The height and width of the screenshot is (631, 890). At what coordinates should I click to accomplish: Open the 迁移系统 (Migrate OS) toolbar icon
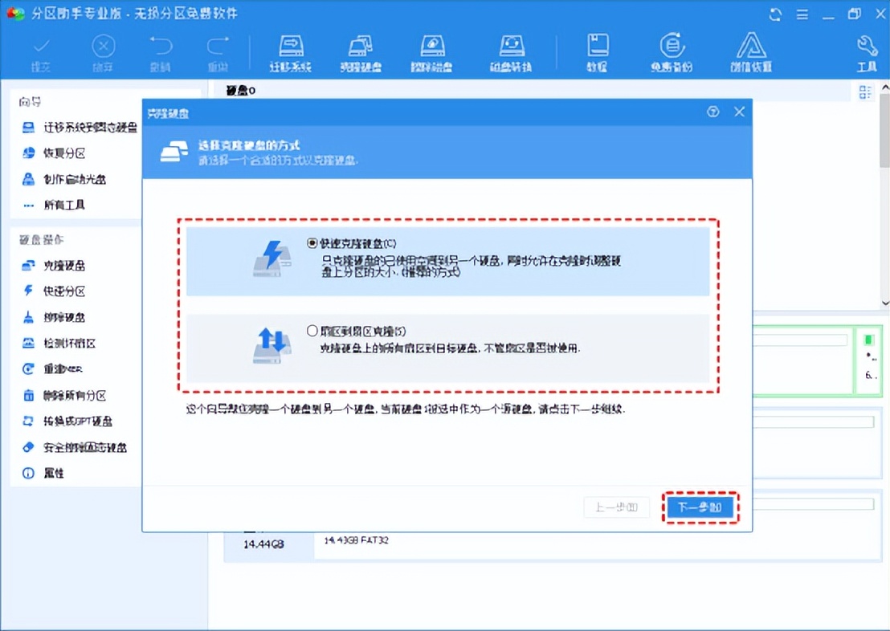[x=291, y=50]
